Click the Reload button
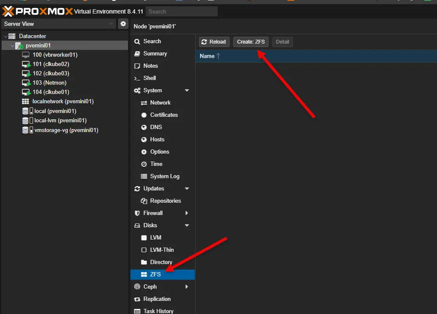437x314 pixels. tap(214, 41)
